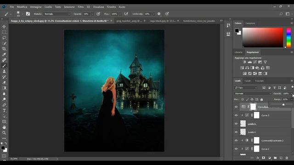Select the Brush tool in left toolbar
This screenshot has height=165, width=294.
(x=4, y=66)
